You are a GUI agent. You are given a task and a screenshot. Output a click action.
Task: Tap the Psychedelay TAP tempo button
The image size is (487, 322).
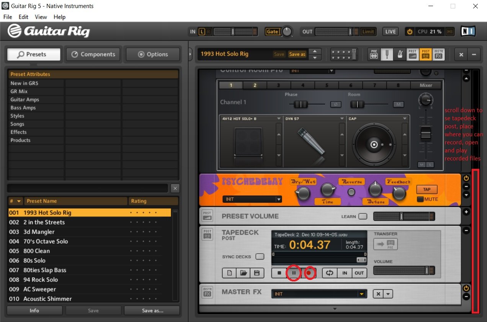coord(427,190)
